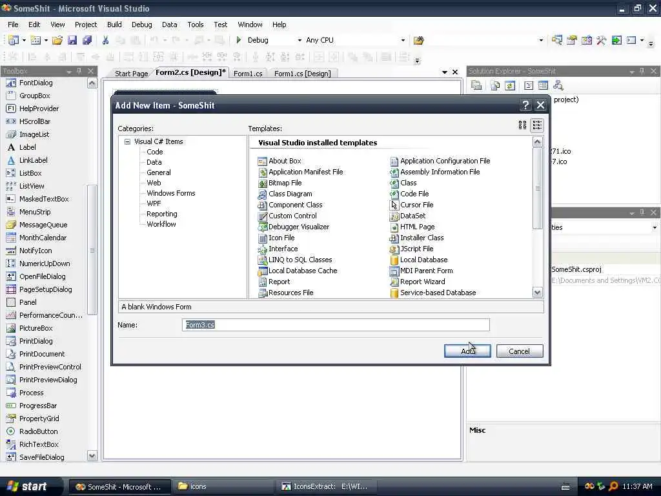
Task: Pick the RichTextBox control in Toolbox
Action: (32, 444)
